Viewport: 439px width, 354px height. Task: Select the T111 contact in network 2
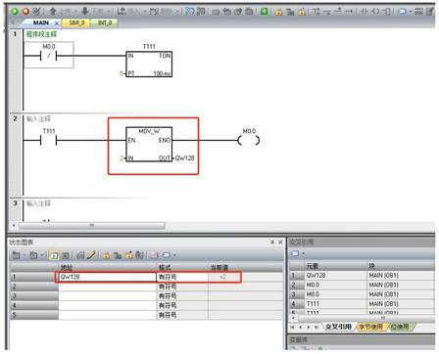click(x=48, y=141)
